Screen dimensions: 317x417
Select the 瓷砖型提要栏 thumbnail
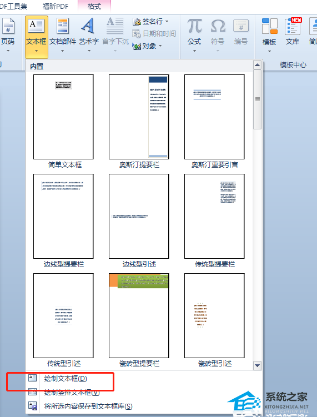coord(139,316)
